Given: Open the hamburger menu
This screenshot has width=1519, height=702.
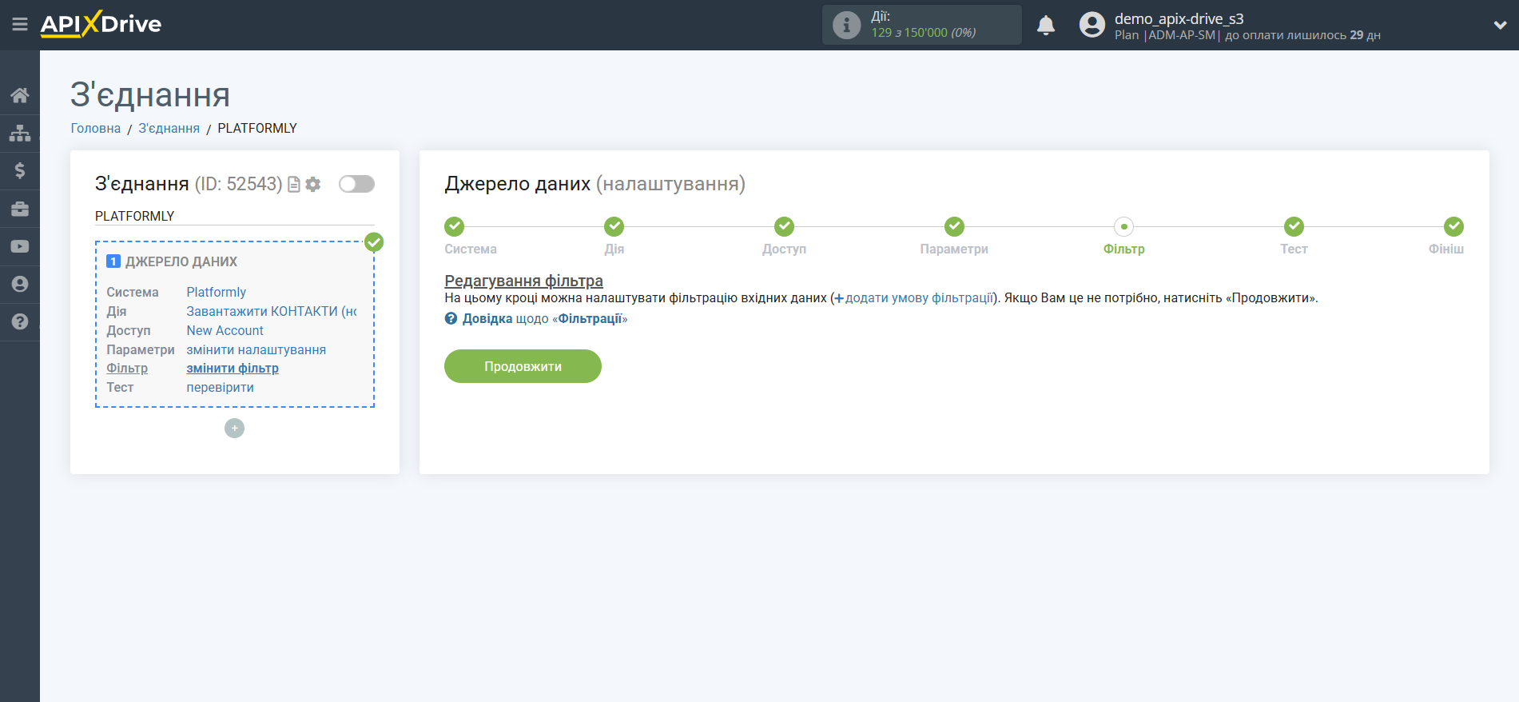Looking at the screenshot, I should point(20,25).
